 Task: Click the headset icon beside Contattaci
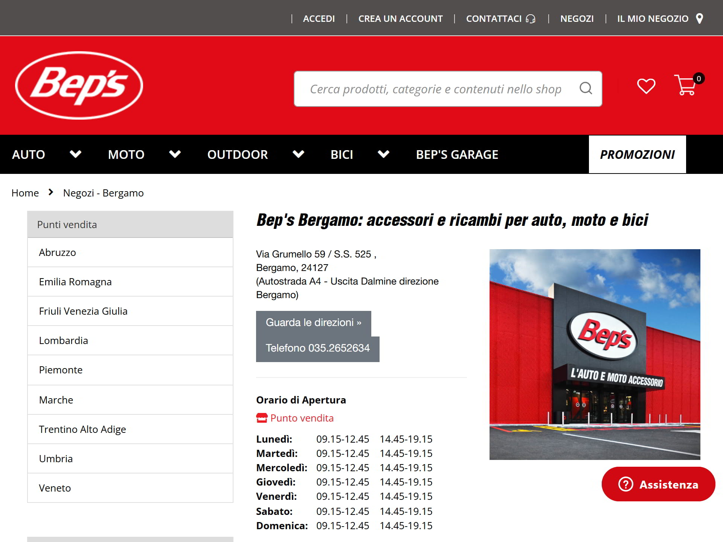point(531,18)
